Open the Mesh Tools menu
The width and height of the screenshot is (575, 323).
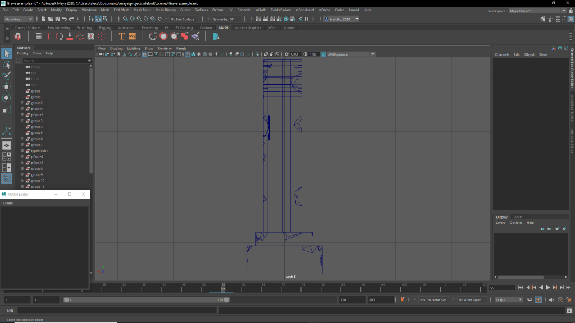pyautogui.click(x=143, y=10)
